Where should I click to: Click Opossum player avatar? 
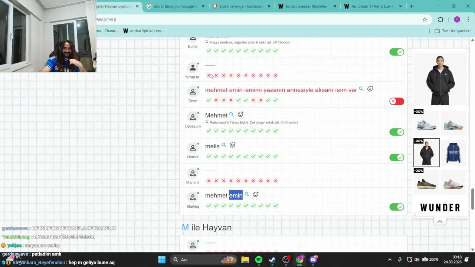point(193,117)
